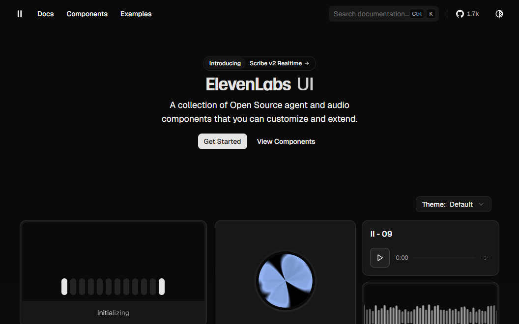Go to the Components navigation item

coord(87,14)
